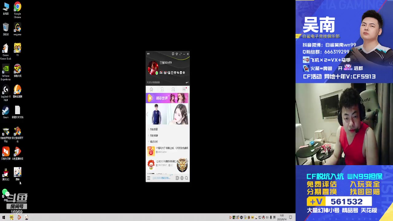
Task: Open GeForce Experience shortcut
Action: 6,73
